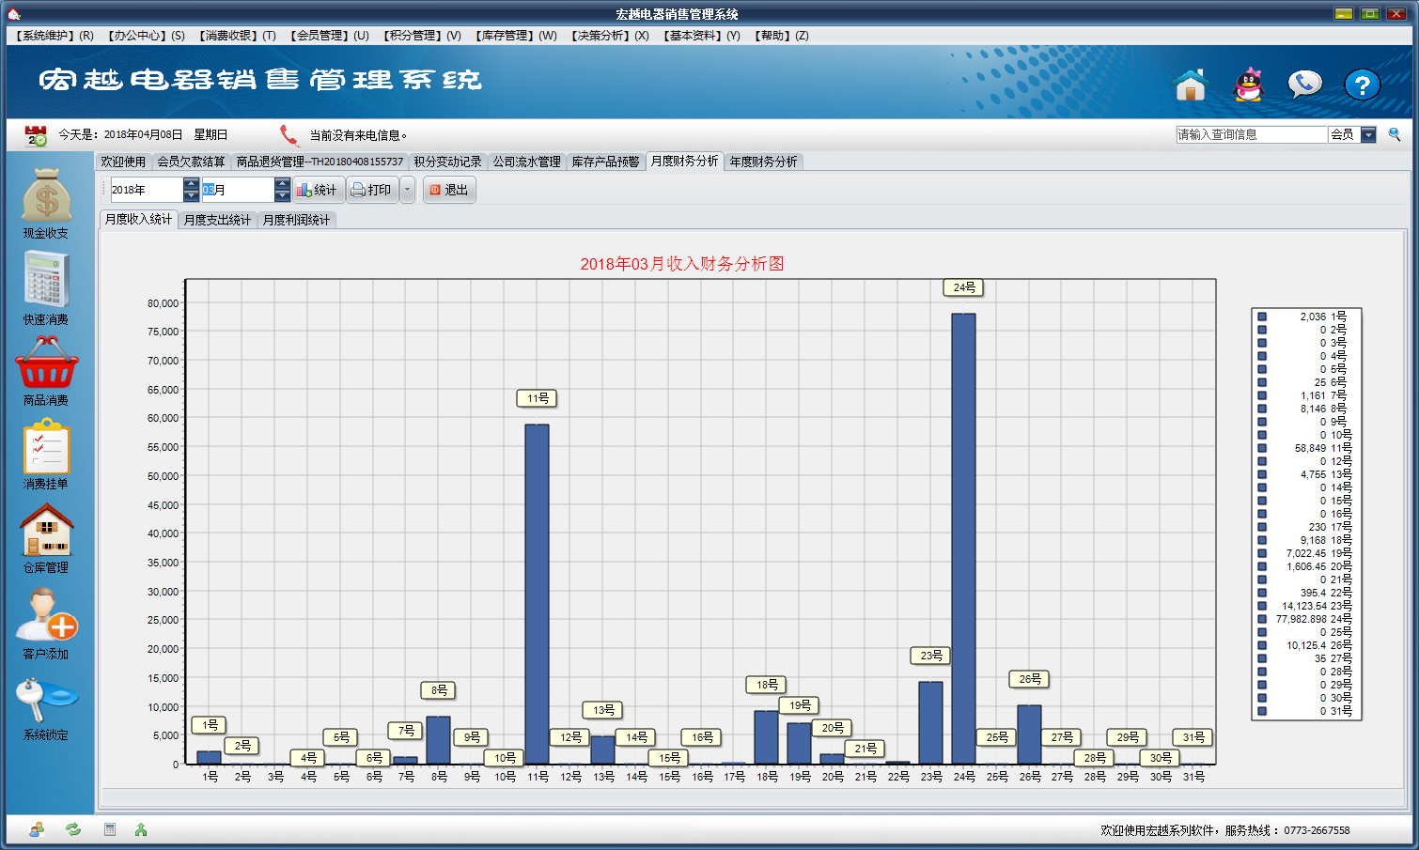
Task: Click the home icon in the header
Action: click(x=1190, y=85)
